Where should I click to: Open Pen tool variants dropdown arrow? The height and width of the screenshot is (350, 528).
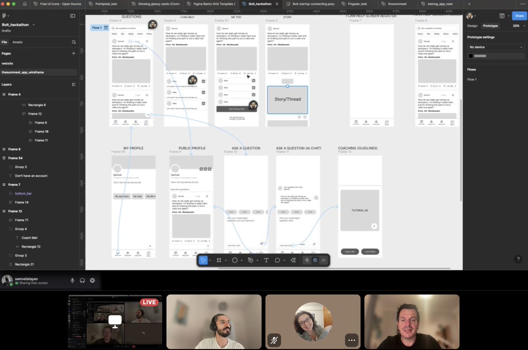pyautogui.click(x=257, y=260)
